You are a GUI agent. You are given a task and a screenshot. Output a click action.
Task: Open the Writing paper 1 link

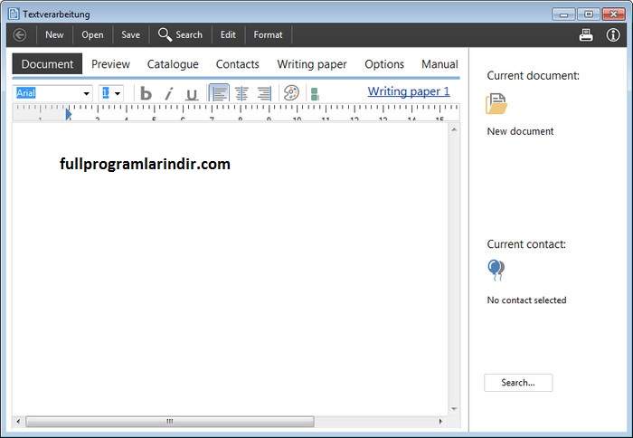408,91
